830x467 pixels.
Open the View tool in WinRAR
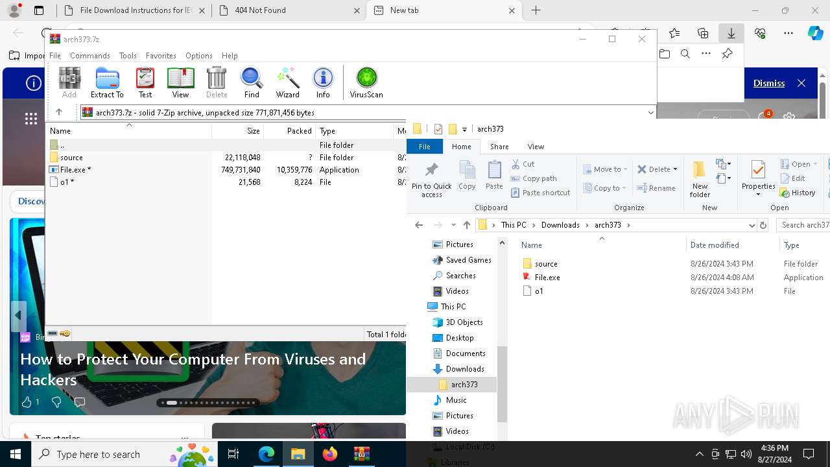pos(180,82)
